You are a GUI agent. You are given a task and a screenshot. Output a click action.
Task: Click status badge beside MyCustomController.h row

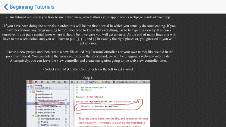(66, 104)
